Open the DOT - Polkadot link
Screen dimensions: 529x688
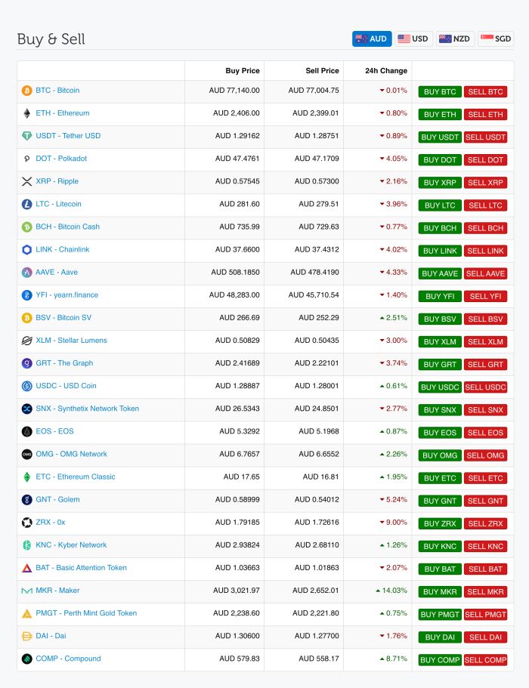tap(61, 159)
